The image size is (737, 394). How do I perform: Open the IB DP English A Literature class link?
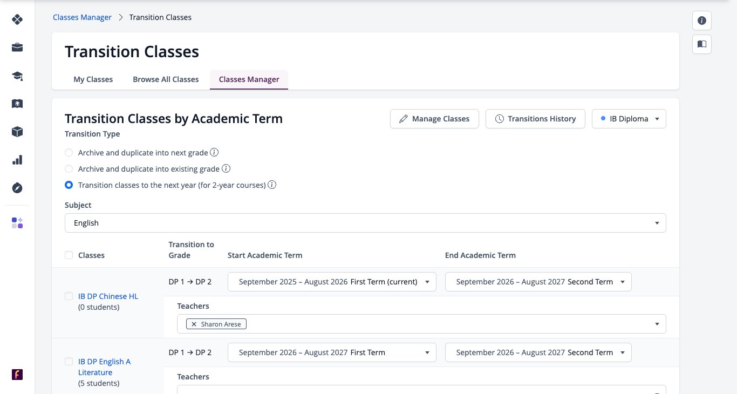tap(104, 367)
